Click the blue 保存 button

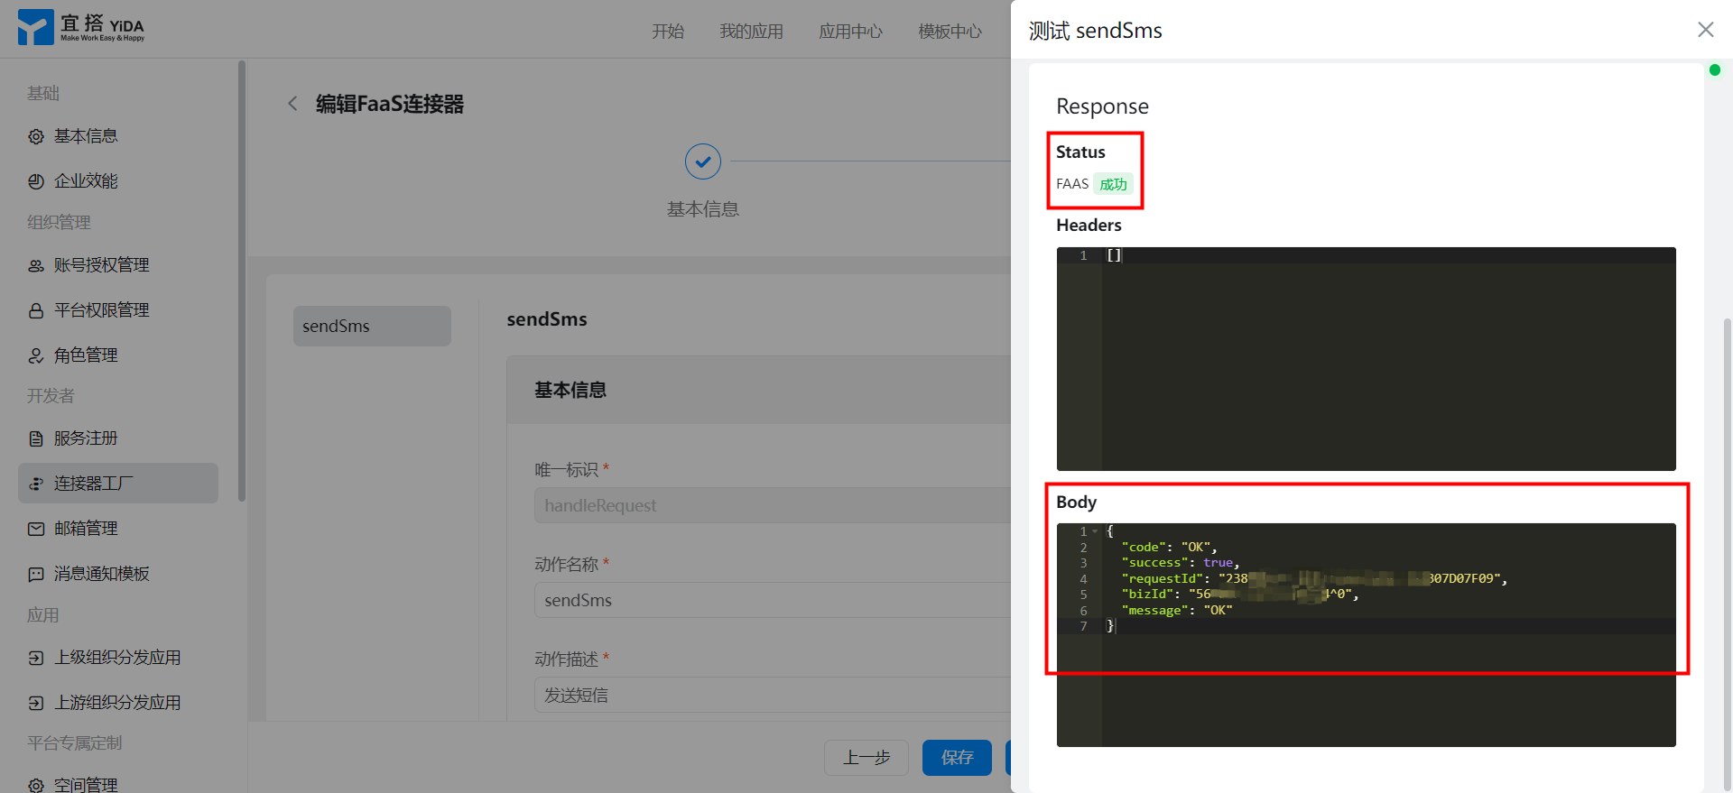click(x=957, y=758)
